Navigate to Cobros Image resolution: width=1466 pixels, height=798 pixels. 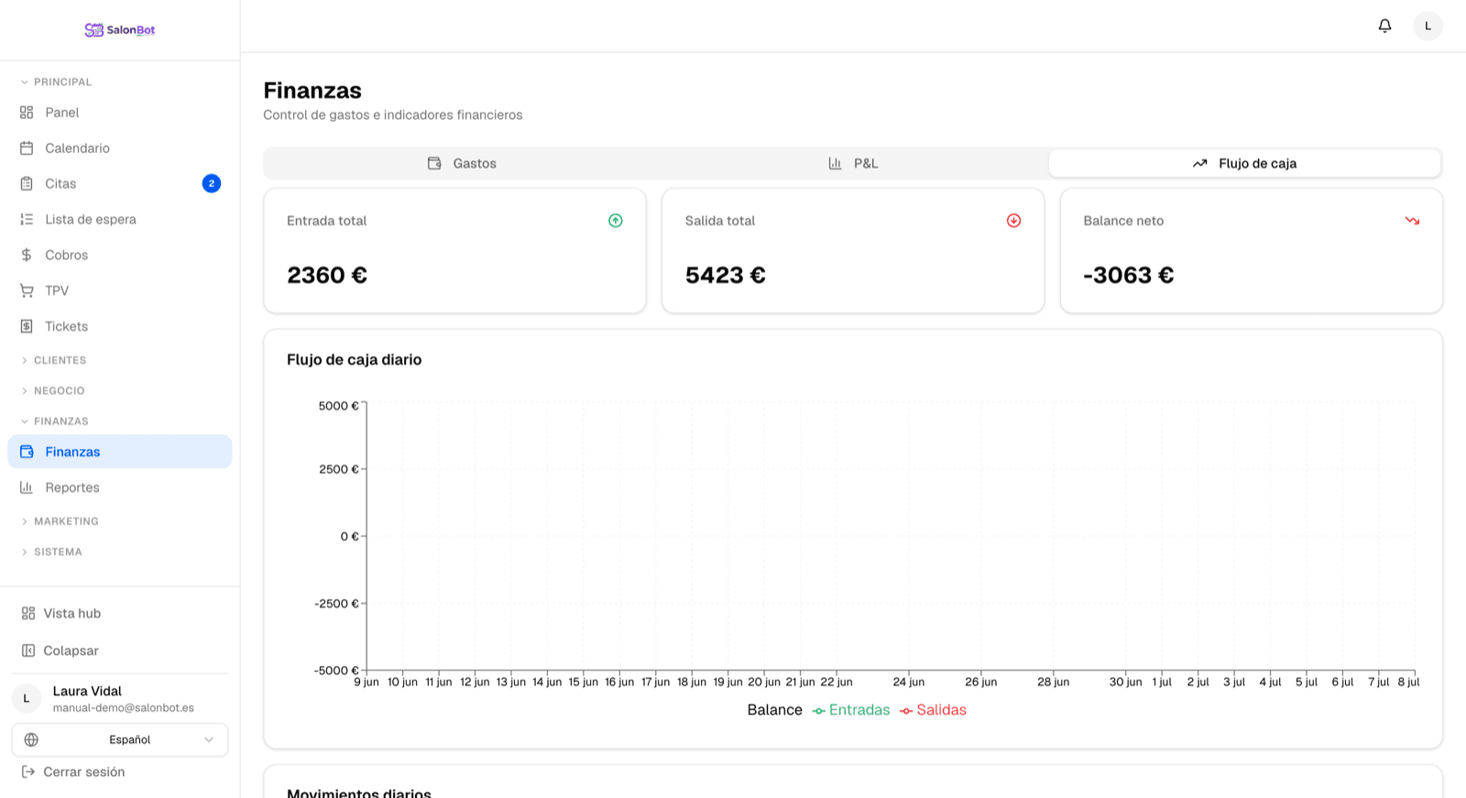(x=120, y=256)
